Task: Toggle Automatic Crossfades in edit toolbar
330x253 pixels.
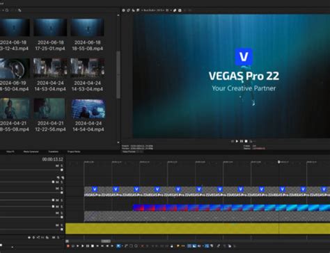Action: pyautogui.click(x=194, y=246)
